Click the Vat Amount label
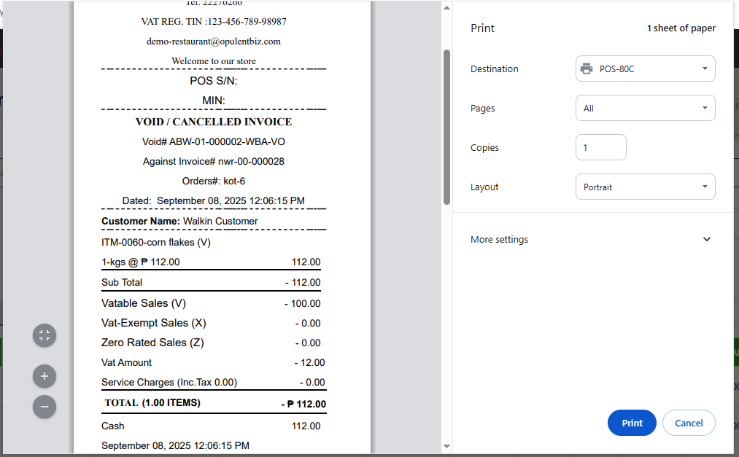The height and width of the screenshot is (457, 739). click(126, 363)
